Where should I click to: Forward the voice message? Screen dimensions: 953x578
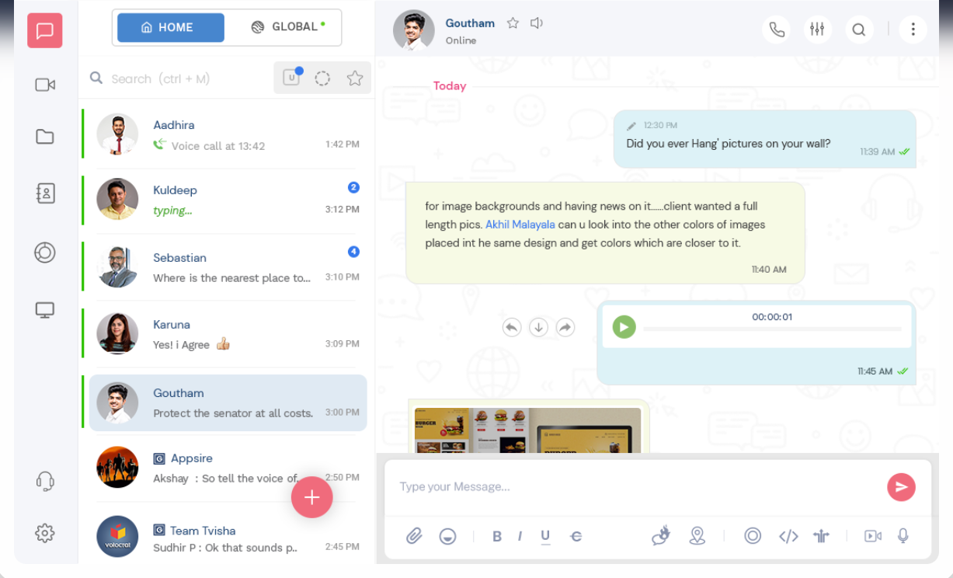point(565,328)
